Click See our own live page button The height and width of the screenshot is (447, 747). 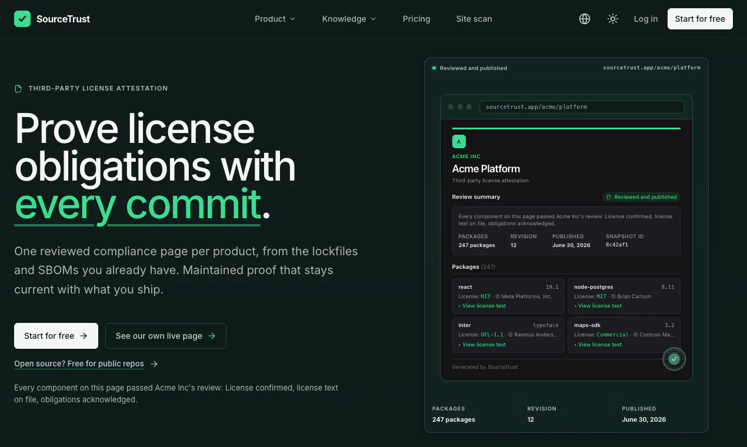(x=166, y=336)
